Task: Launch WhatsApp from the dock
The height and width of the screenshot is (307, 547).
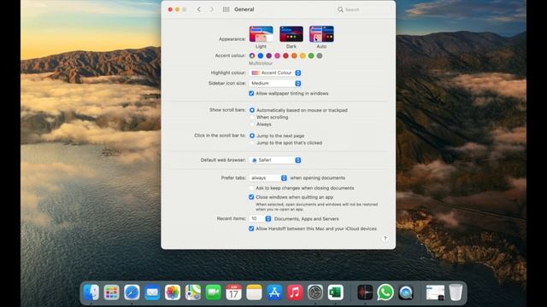Action: point(385,292)
